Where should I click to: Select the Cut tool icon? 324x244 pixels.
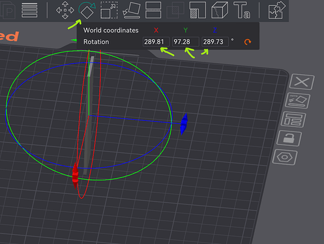click(153, 10)
